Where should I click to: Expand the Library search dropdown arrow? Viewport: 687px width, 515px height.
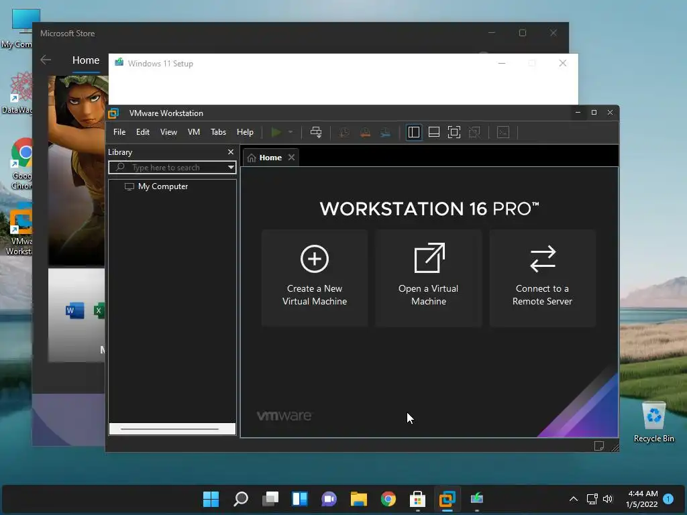231,167
